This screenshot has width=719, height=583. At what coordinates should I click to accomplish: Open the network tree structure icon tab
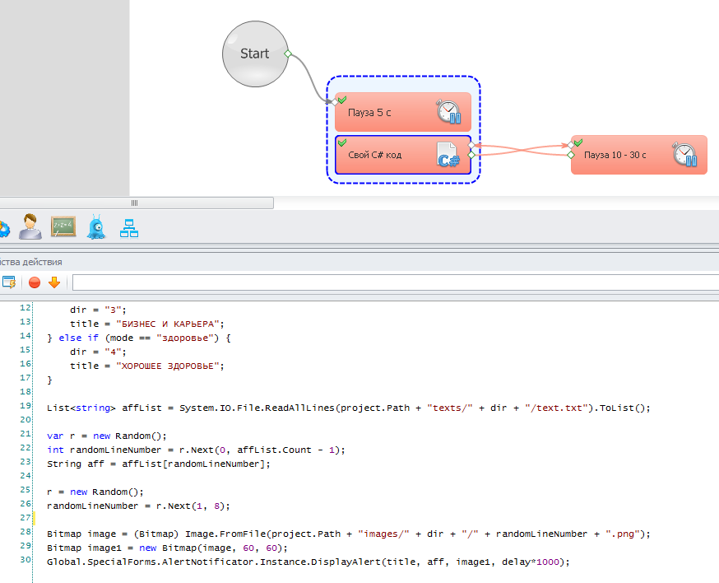(129, 228)
